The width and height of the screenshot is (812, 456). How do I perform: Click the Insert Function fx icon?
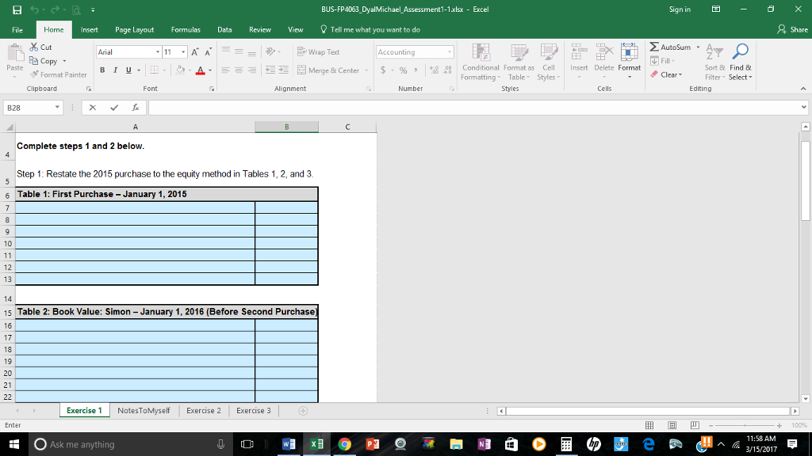click(135, 108)
